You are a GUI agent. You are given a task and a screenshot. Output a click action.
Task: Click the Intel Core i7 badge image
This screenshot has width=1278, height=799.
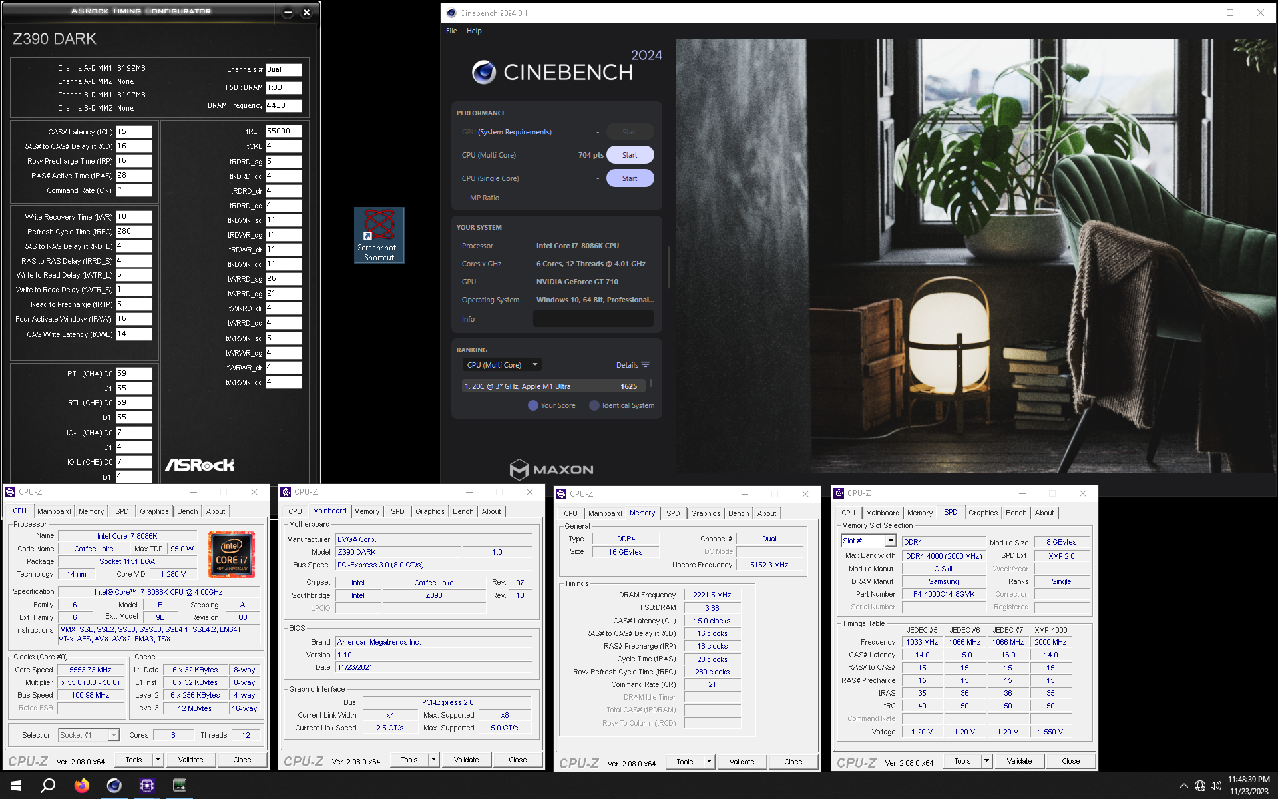[x=231, y=554]
